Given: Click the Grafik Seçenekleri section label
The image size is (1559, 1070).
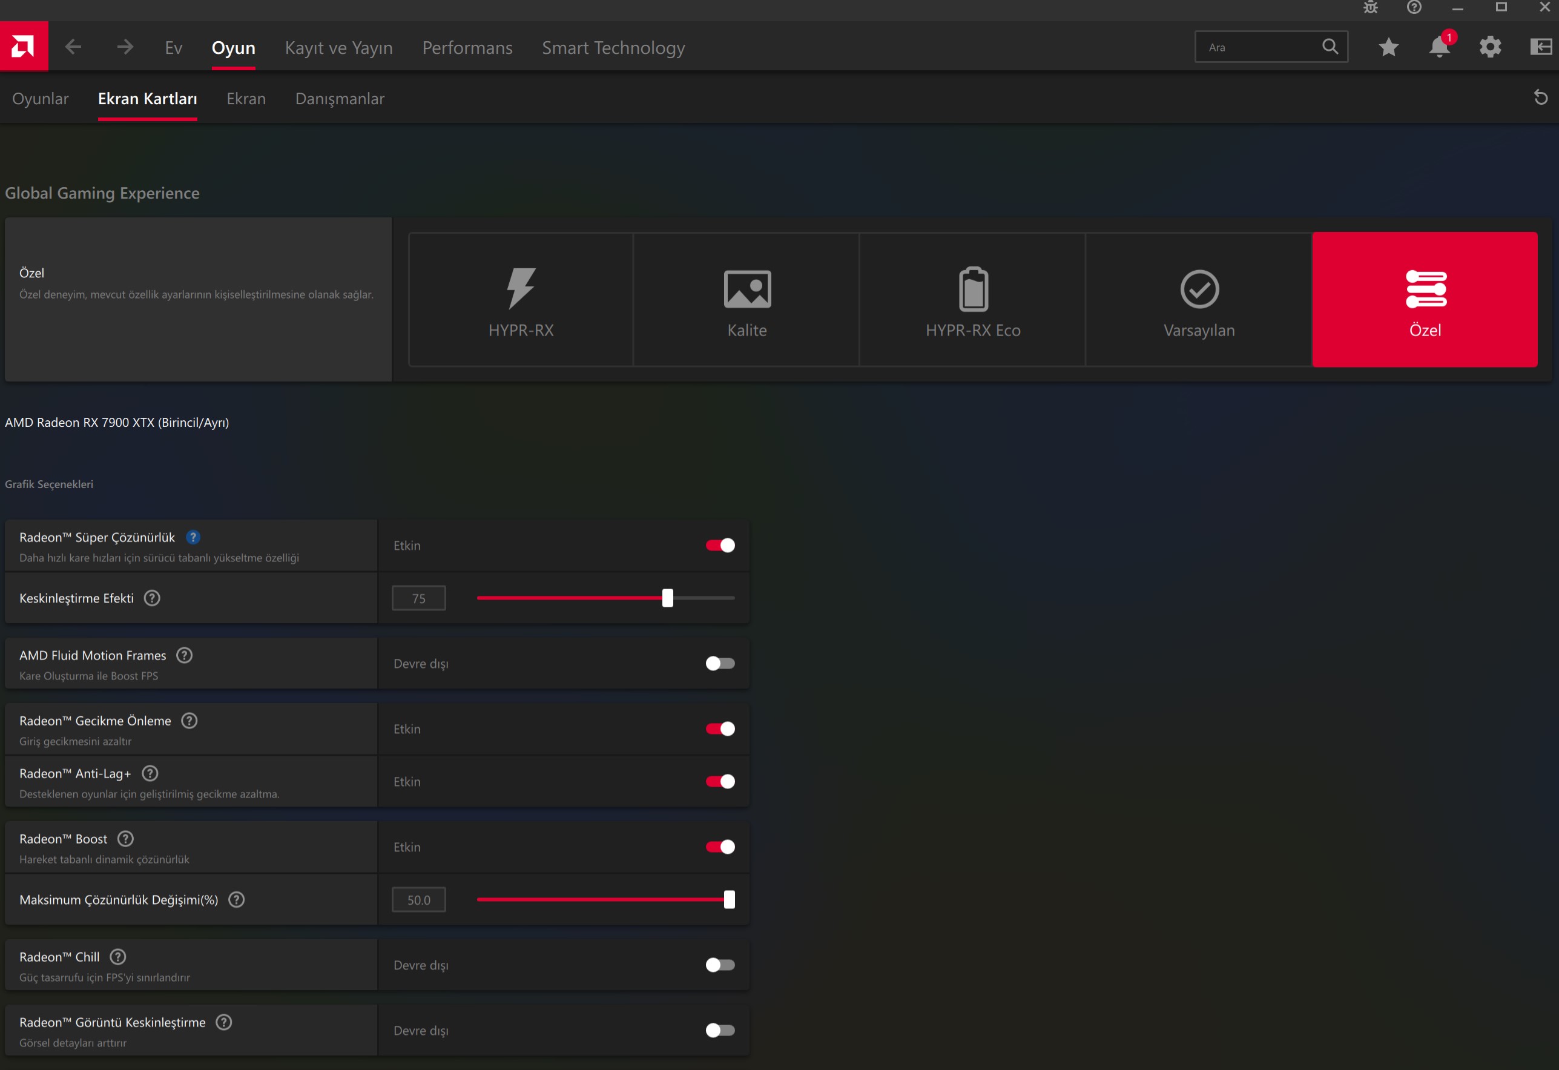Looking at the screenshot, I should 49,484.
